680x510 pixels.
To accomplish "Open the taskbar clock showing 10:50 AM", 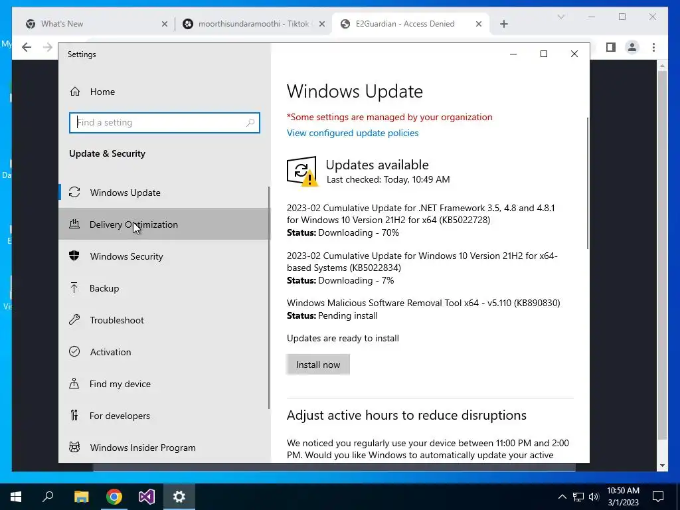I will click(x=623, y=497).
